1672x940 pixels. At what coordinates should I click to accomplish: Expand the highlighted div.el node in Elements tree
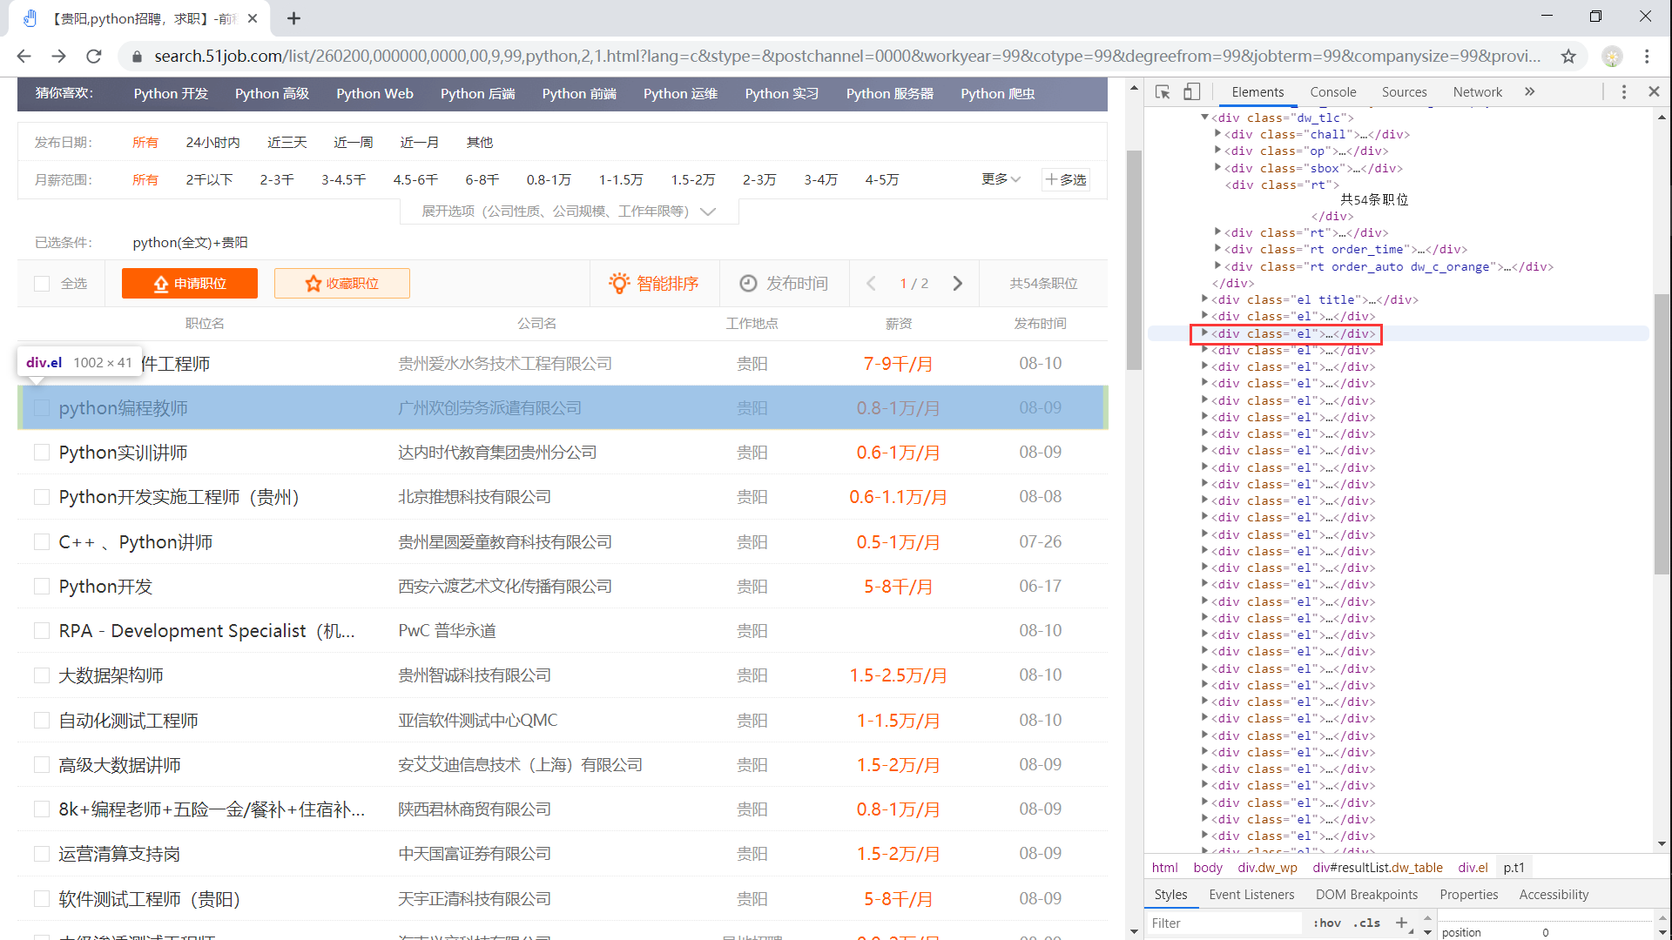click(1204, 333)
